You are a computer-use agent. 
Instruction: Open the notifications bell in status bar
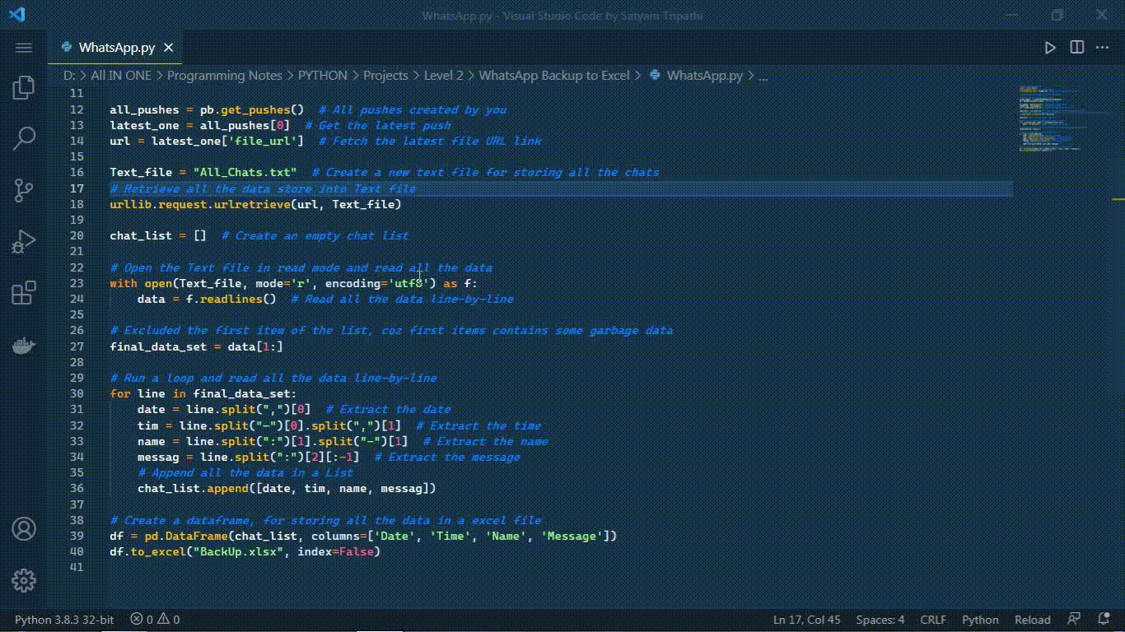[1103, 620]
